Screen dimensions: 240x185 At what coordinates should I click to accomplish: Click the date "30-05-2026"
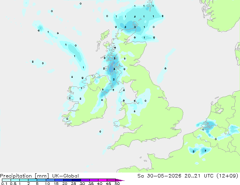[164, 176]
